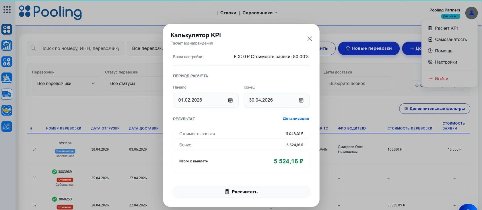The image size is (482, 210).
Task: Sort by Дата отгрузки column header
Action: point(105,128)
